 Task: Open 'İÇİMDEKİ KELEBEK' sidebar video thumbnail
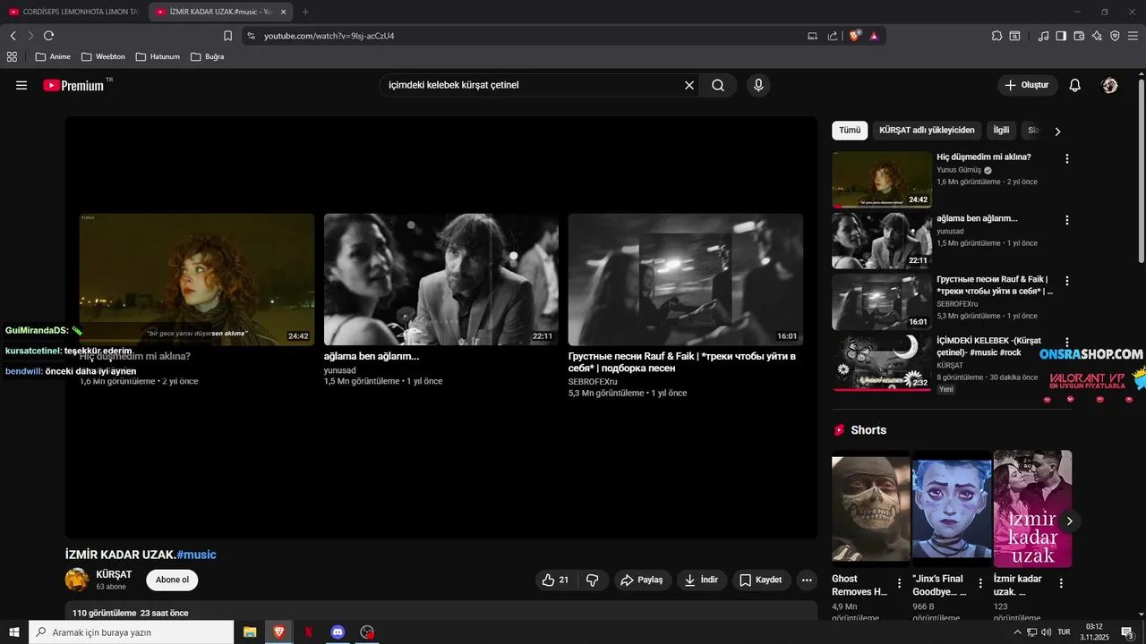[x=882, y=362]
